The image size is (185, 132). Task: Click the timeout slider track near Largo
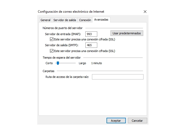tap(73, 63)
